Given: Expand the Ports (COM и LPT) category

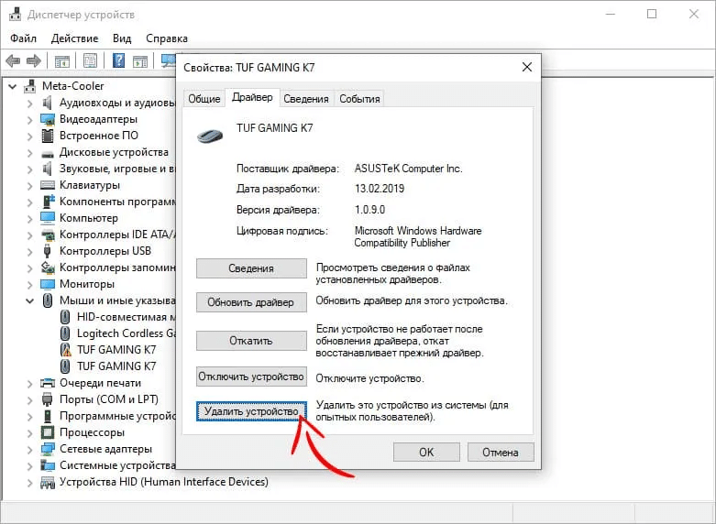Looking at the screenshot, I should [29, 399].
